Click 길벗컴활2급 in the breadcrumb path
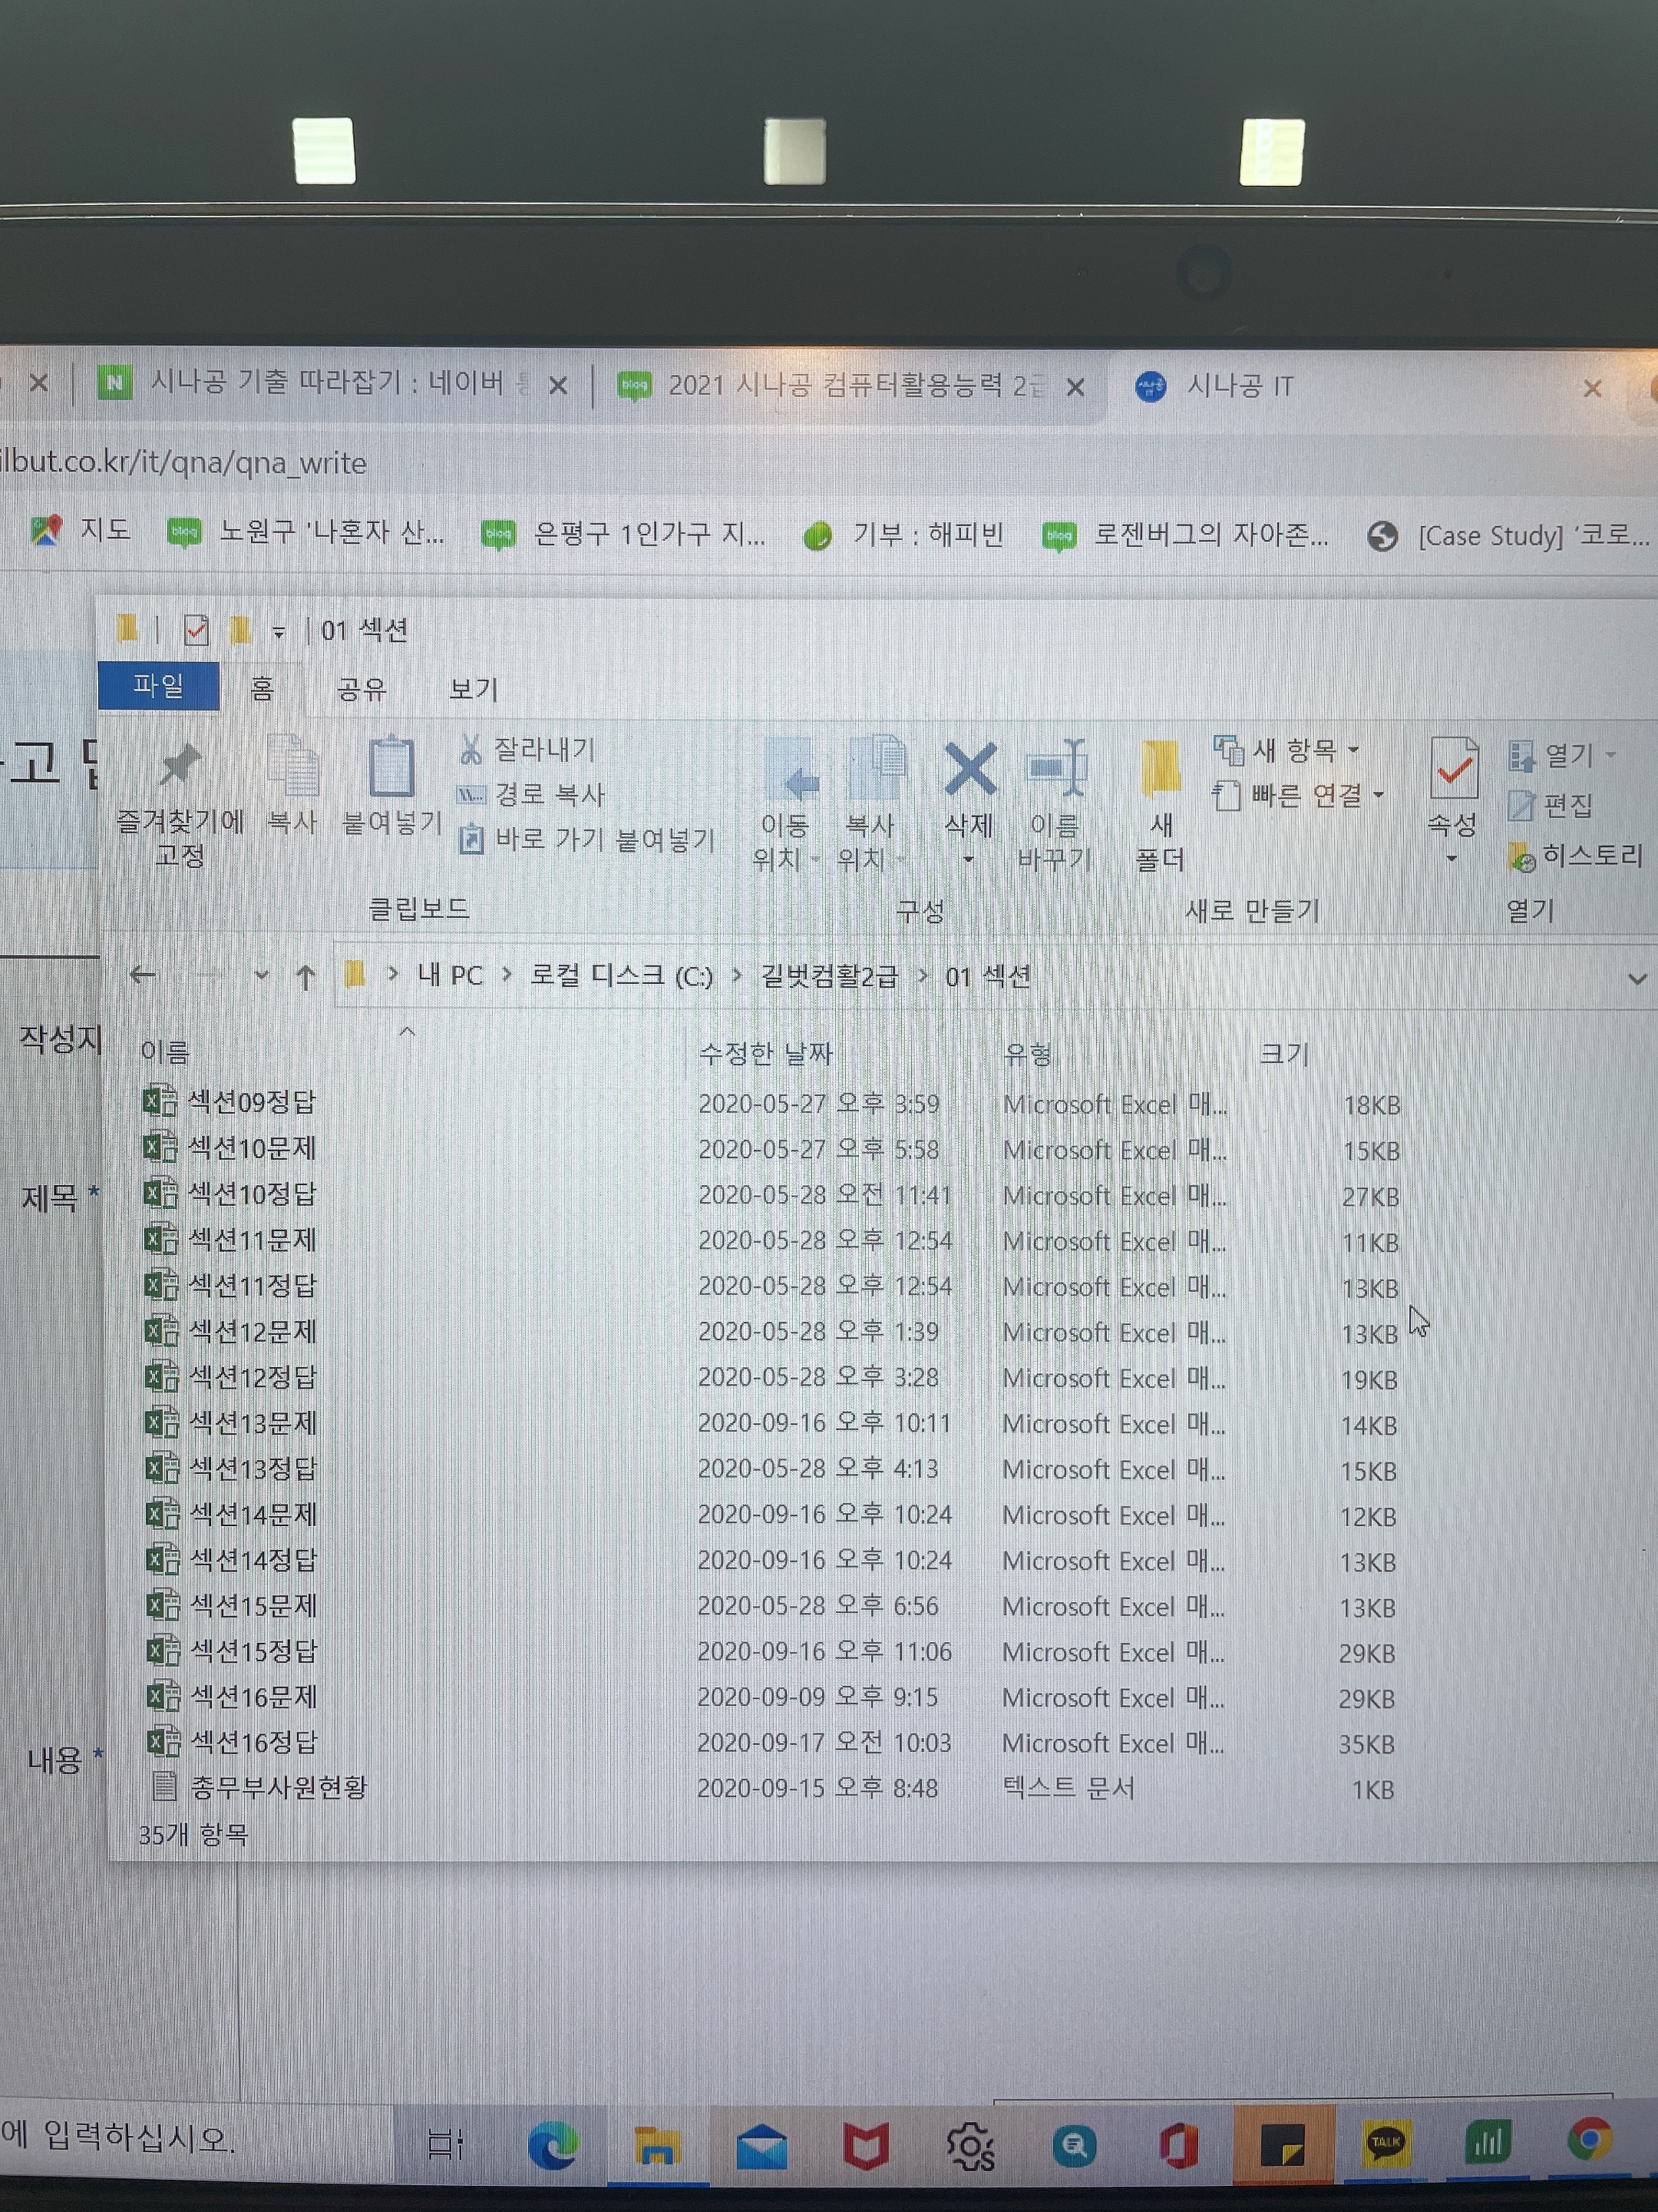The width and height of the screenshot is (1658, 2212). pos(830,975)
